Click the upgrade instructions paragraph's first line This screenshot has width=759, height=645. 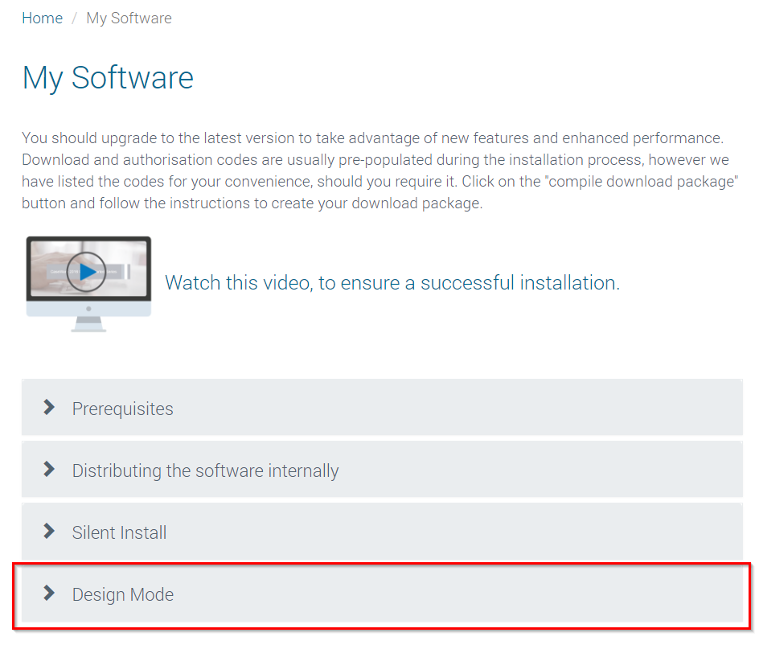click(x=373, y=138)
